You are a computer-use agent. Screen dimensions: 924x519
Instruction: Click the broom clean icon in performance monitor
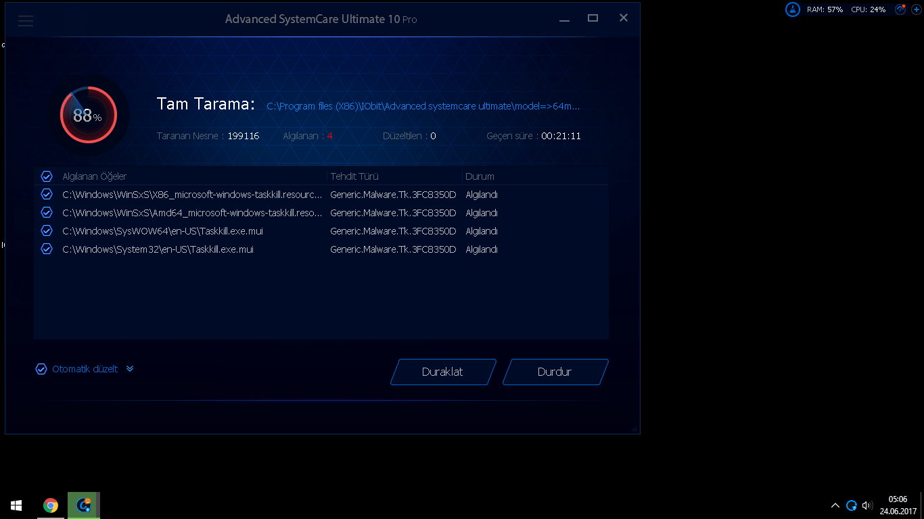tap(793, 9)
